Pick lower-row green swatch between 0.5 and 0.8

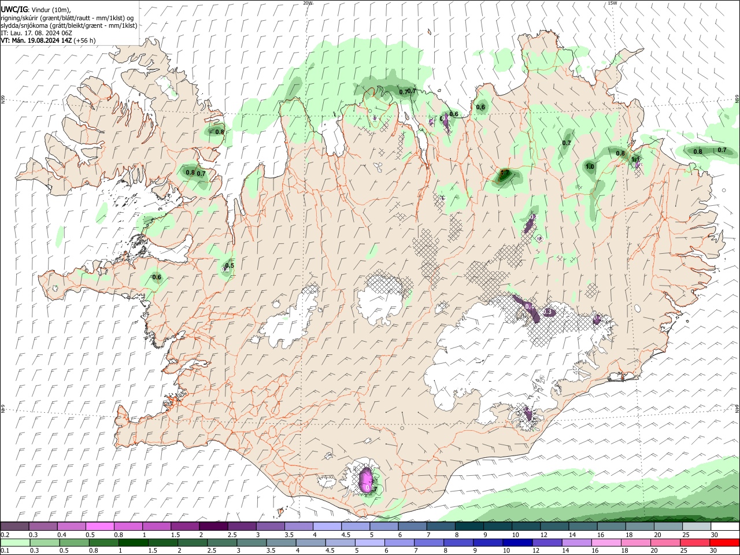click(x=74, y=542)
